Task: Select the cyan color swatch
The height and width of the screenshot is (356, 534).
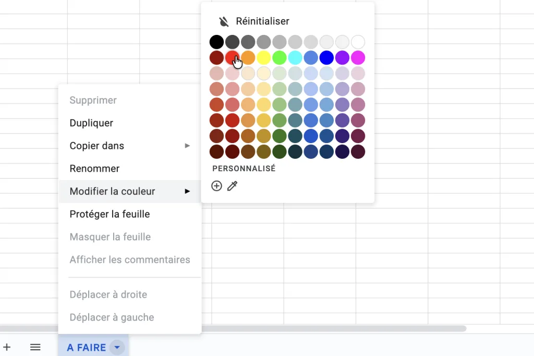Action: [295, 57]
